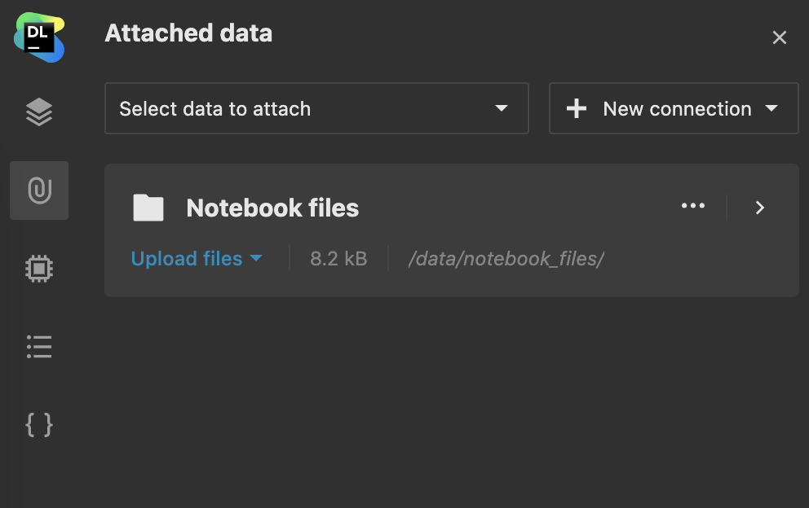Open the layers stack sidebar icon
This screenshot has width=809, height=508.
[39, 112]
